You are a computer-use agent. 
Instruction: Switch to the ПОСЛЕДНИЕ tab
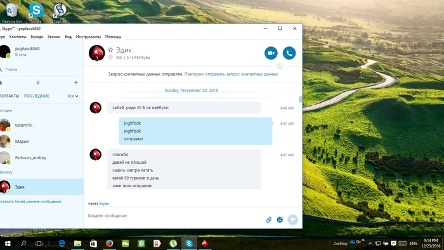37,96
